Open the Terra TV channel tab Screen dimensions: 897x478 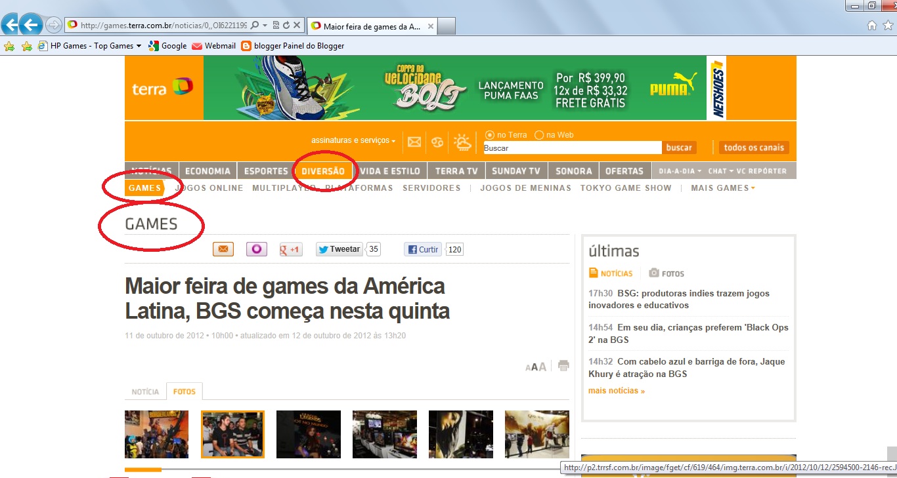coord(456,171)
